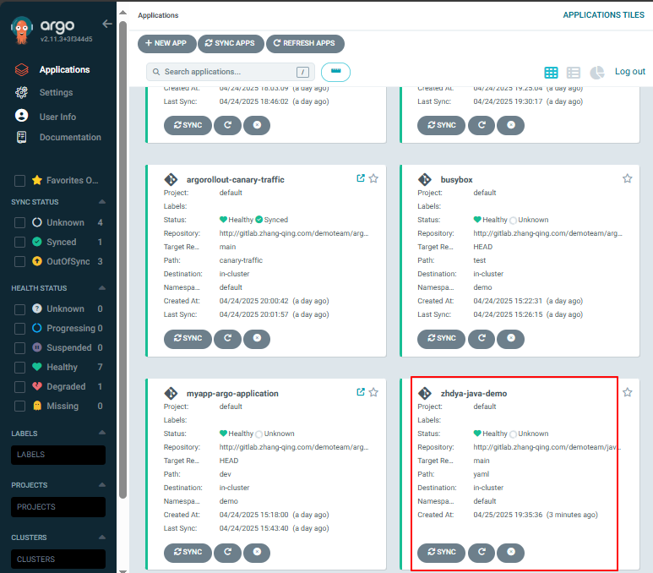Click the teal ruler status-bar toggle button
This screenshot has width=653, height=573.
335,72
